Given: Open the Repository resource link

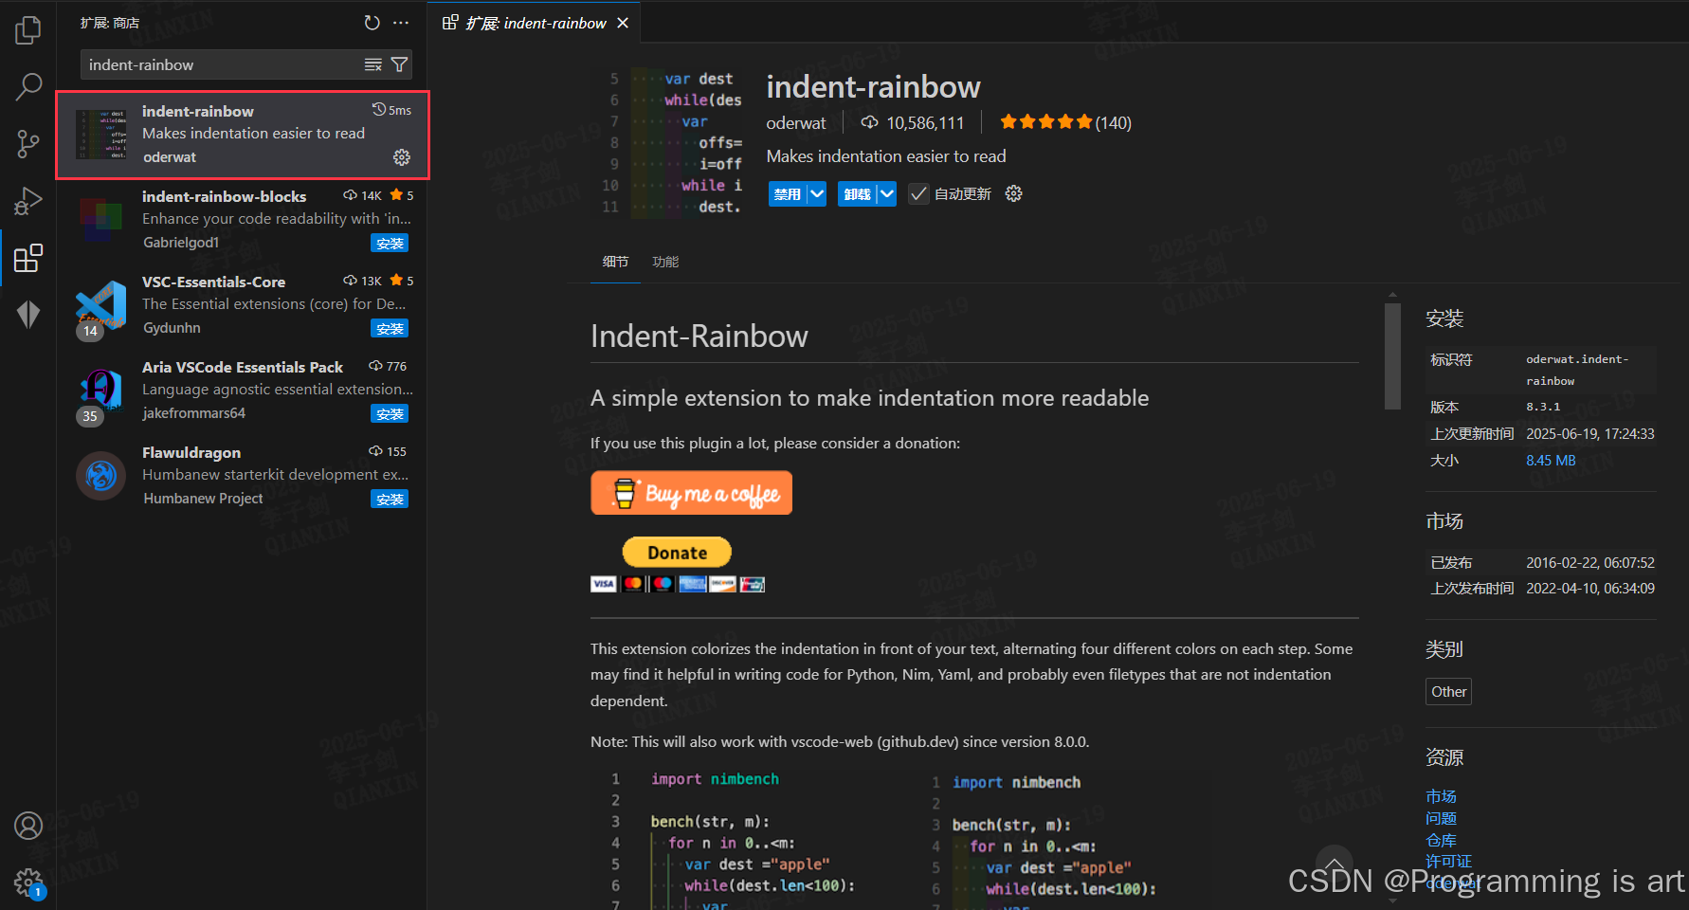Looking at the screenshot, I should click(x=1441, y=840).
